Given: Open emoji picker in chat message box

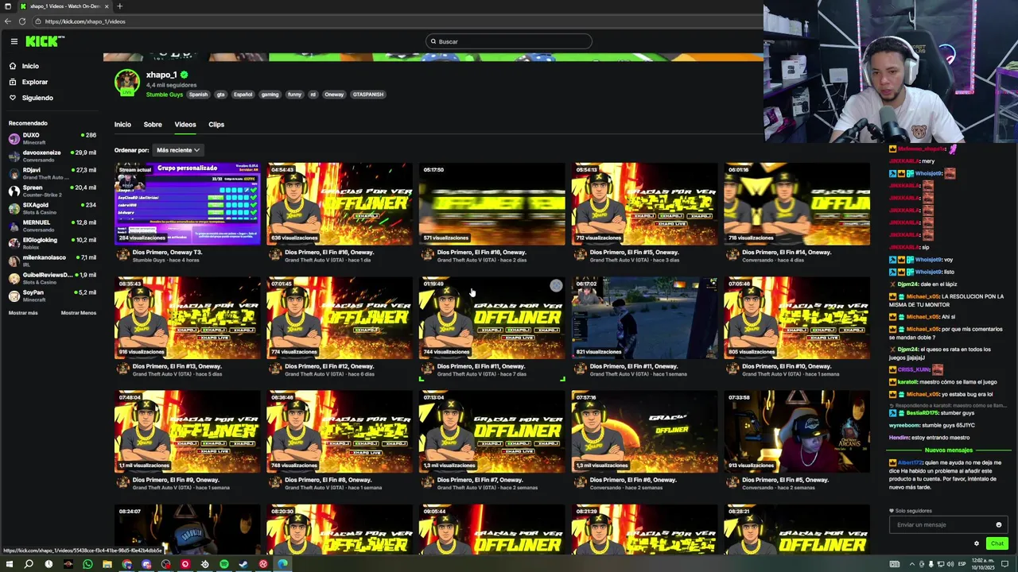Looking at the screenshot, I should (x=999, y=524).
